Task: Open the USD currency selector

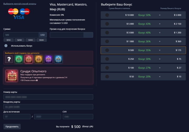Action: [x=43, y=35]
